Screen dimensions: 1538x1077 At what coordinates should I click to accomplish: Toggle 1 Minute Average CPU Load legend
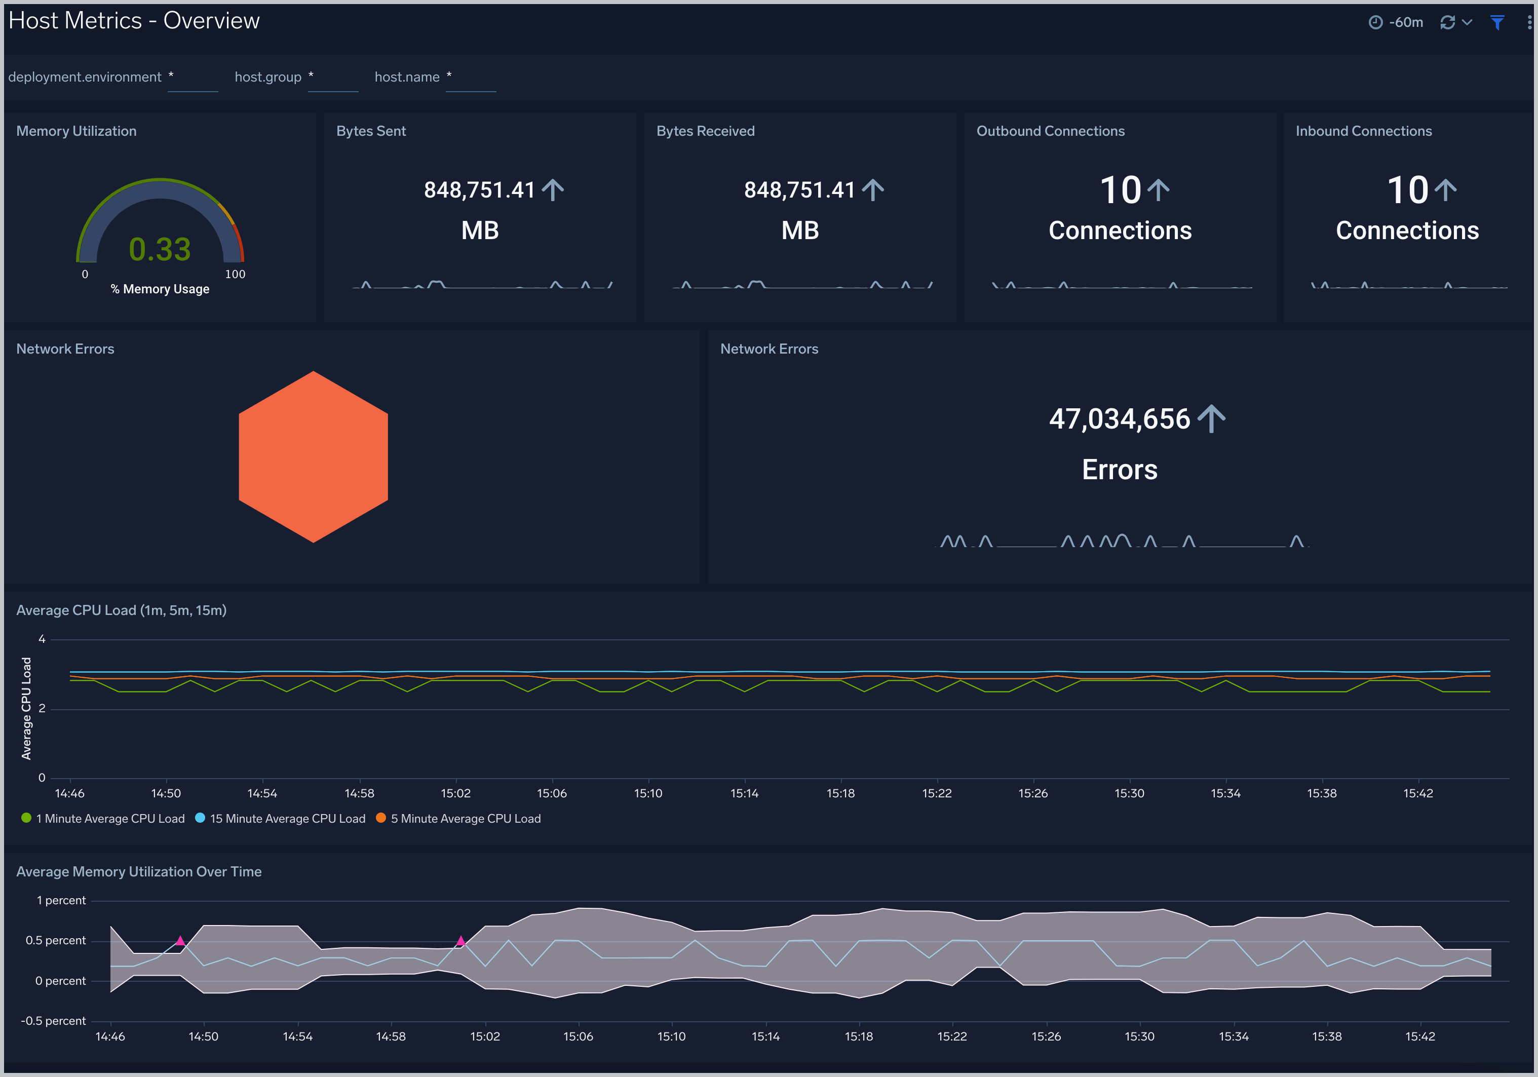pyautogui.click(x=103, y=819)
